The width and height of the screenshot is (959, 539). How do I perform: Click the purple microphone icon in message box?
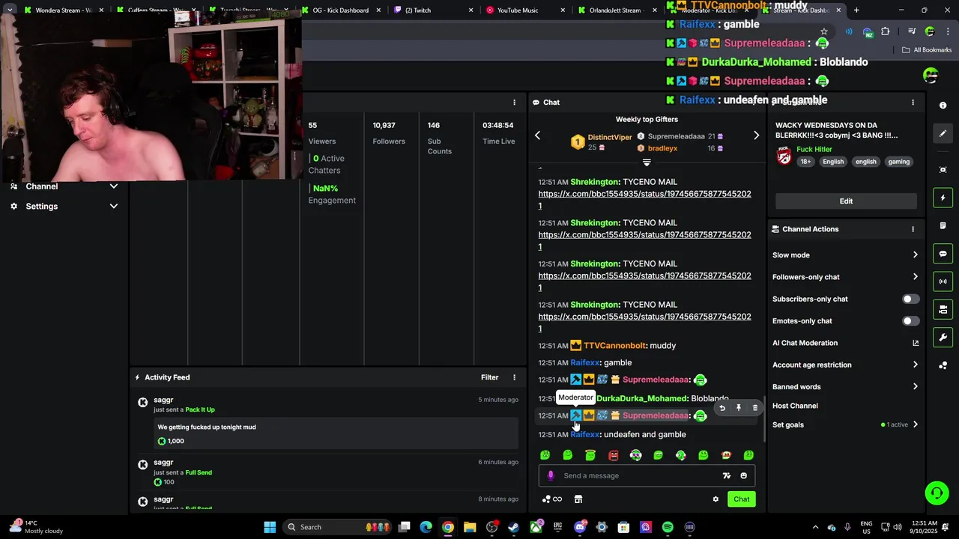point(551,475)
